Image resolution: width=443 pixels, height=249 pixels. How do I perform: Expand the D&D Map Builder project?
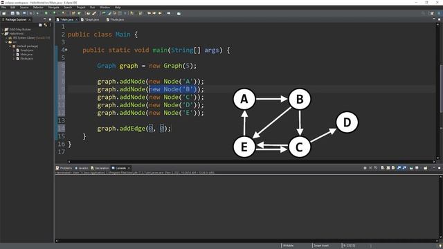(x=3, y=29)
